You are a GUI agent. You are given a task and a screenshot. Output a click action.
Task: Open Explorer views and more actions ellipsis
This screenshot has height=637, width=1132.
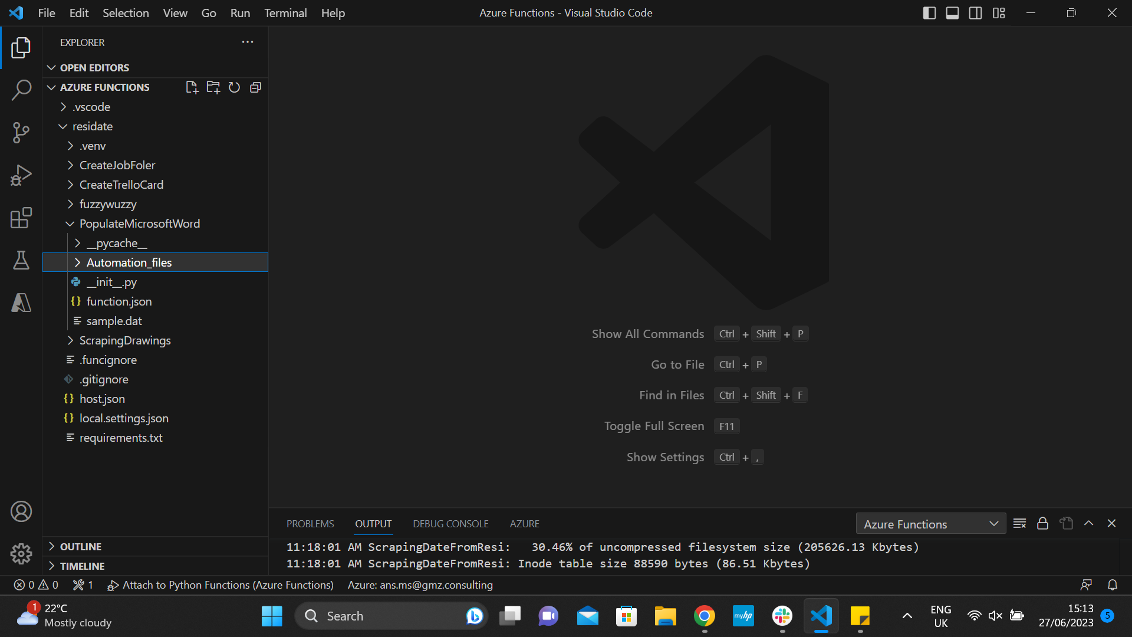[248, 42]
